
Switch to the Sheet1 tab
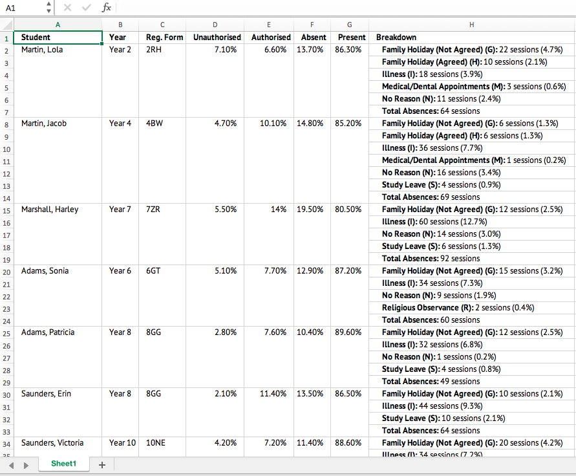click(63, 464)
